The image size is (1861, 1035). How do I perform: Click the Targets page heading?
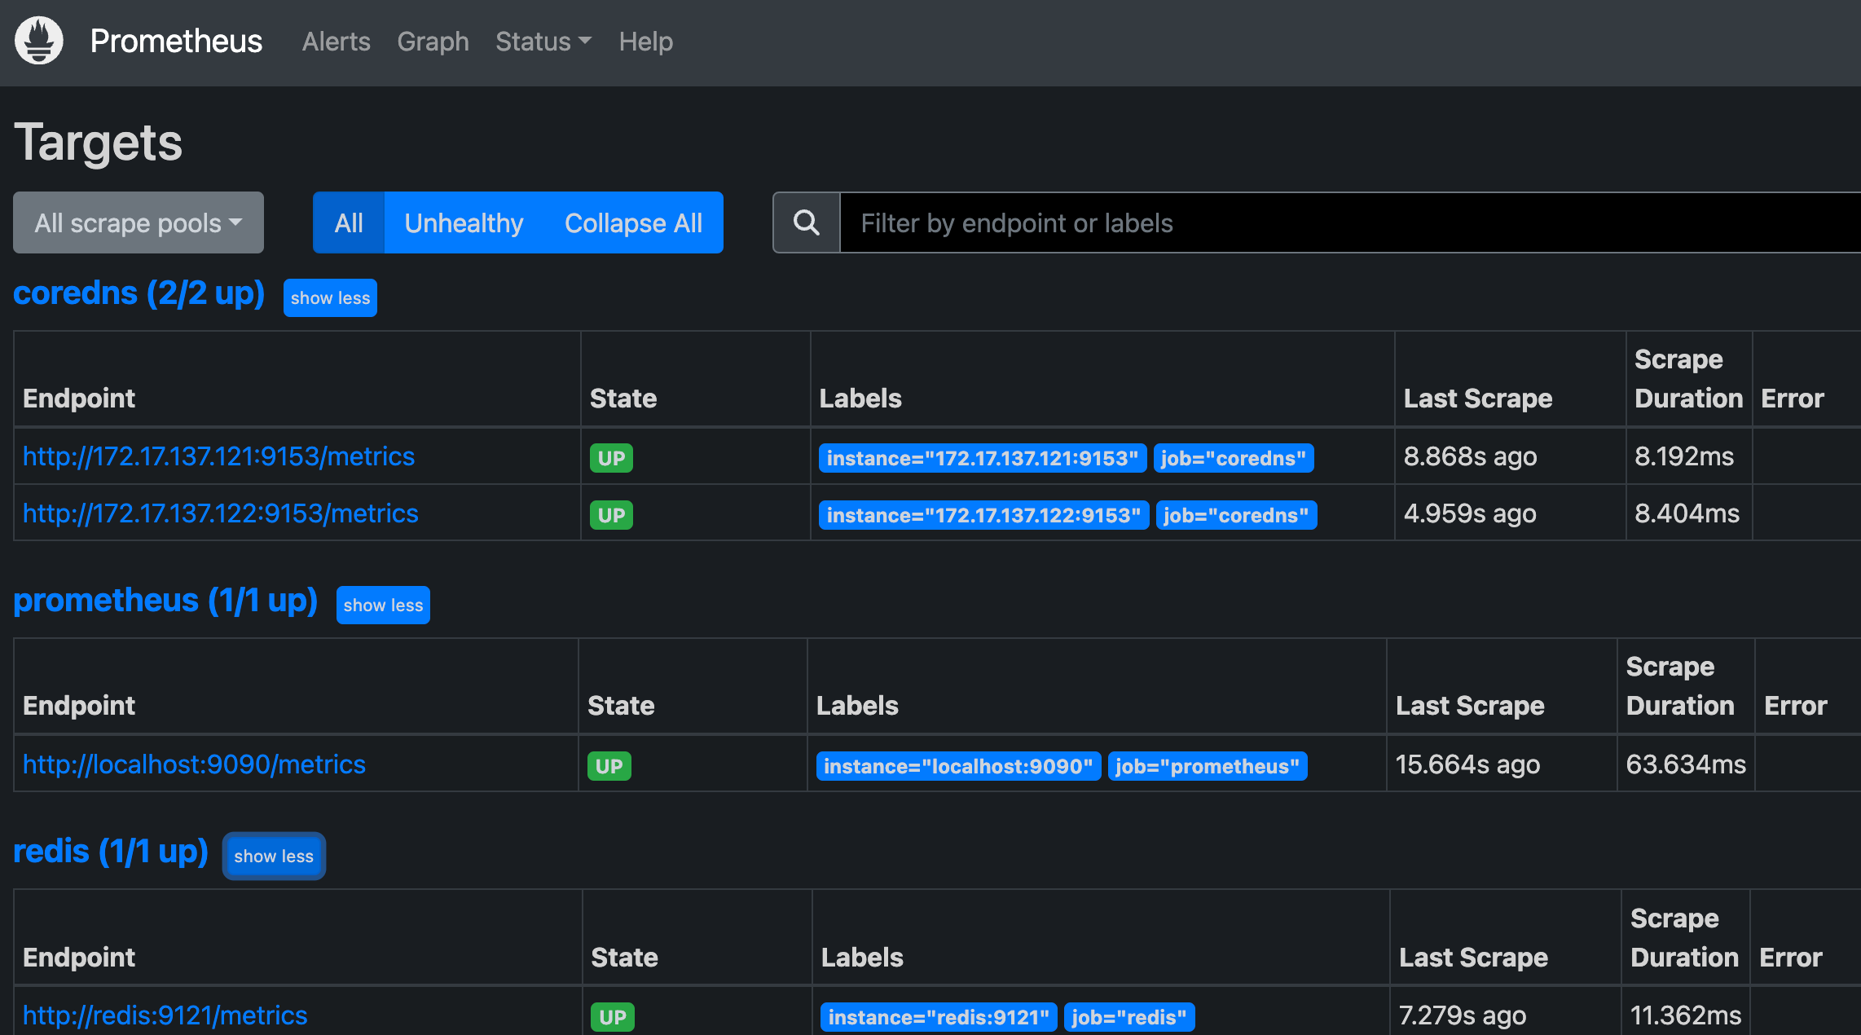pyautogui.click(x=98, y=143)
